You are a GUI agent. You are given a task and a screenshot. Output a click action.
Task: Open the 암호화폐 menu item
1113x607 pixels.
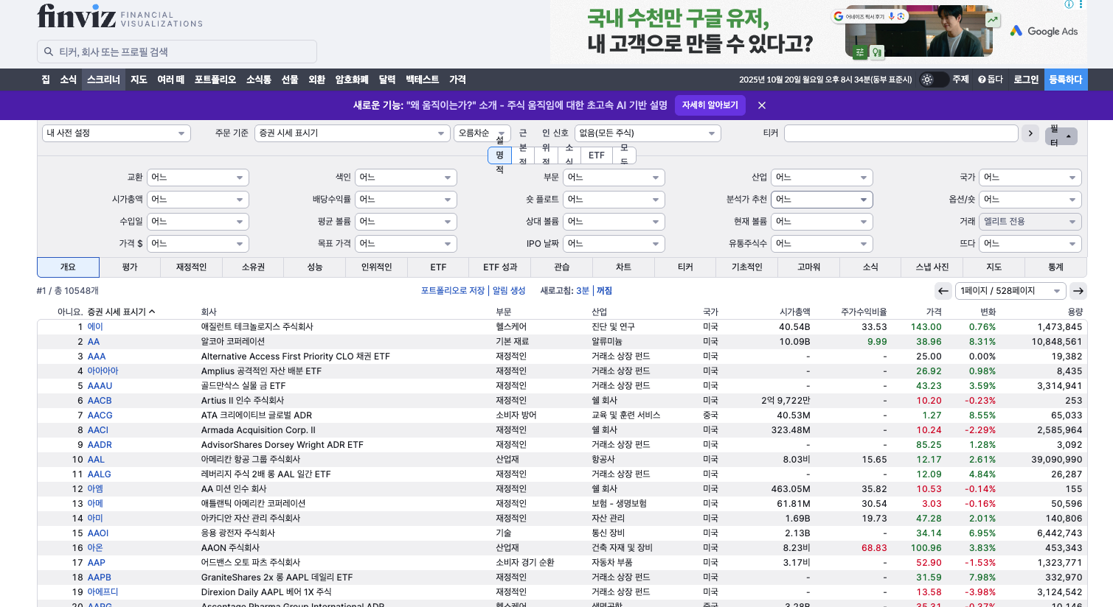click(x=352, y=80)
